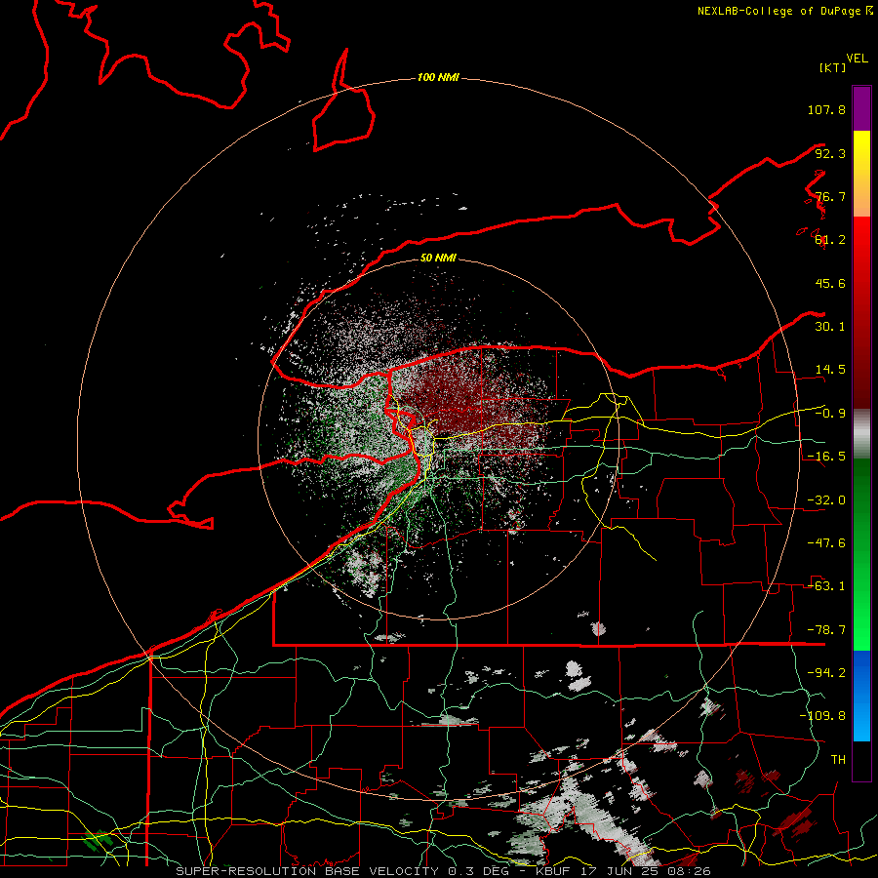Click the -47.6 legend value
This screenshot has height=878, width=878.
[x=826, y=543]
